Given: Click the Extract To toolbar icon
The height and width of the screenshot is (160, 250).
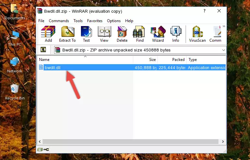Looking at the screenshot, I should [67, 34].
